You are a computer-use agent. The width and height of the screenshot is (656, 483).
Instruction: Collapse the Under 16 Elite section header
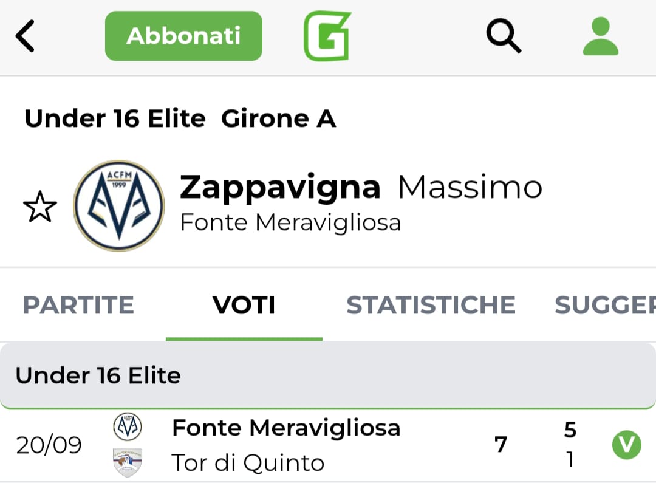(x=328, y=375)
